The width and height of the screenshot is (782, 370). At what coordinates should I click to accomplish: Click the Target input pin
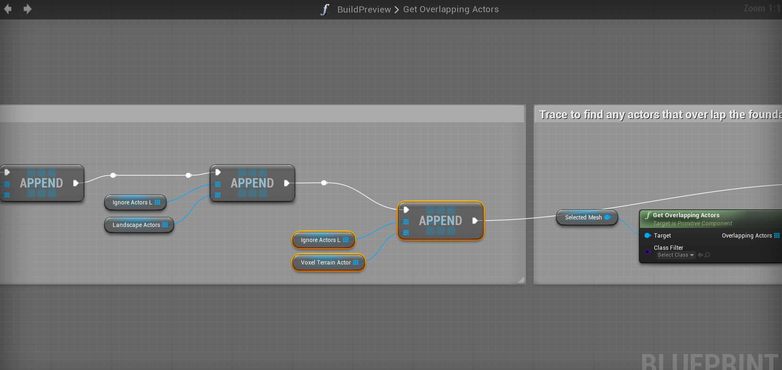click(647, 235)
